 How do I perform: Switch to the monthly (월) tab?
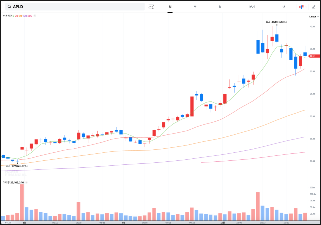220,7
